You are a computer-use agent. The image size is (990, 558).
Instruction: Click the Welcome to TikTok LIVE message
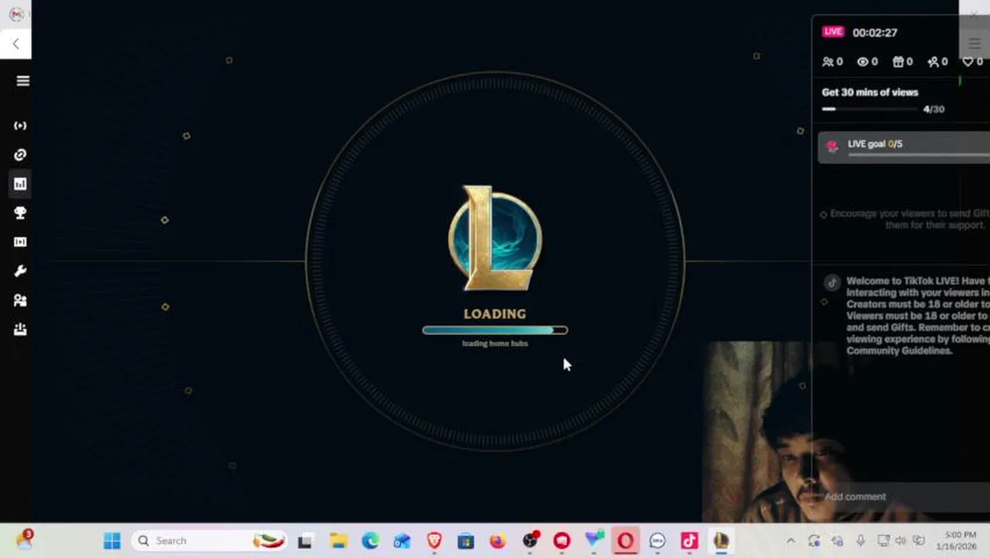(917, 316)
